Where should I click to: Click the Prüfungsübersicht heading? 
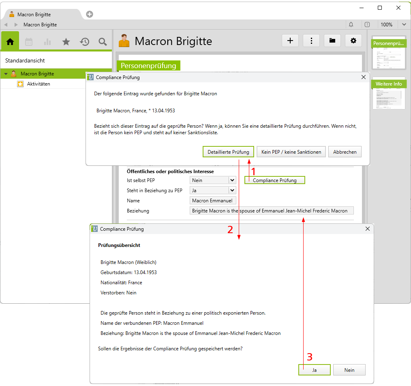[x=119, y=245]
